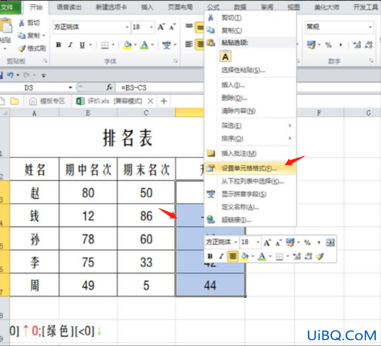Open 排序 submenu in context menu
The image size is (381, 346).
[250, 138]
